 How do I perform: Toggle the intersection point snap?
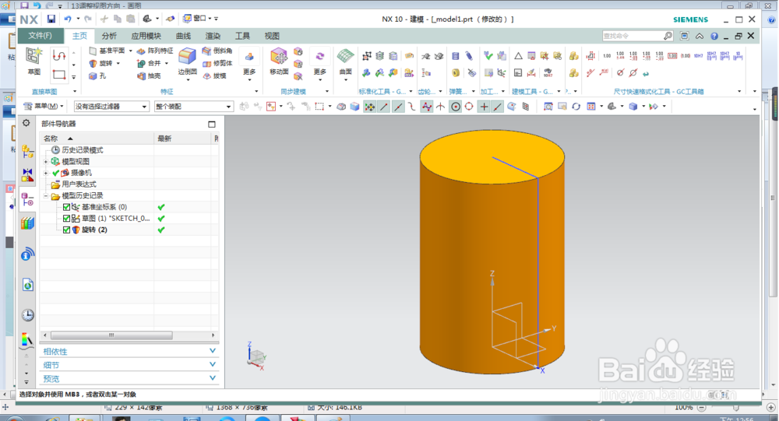pos(441,107)
